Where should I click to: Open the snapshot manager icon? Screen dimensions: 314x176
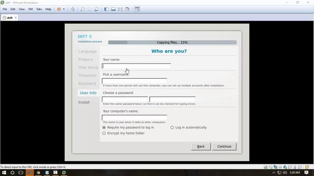[97, 9]
